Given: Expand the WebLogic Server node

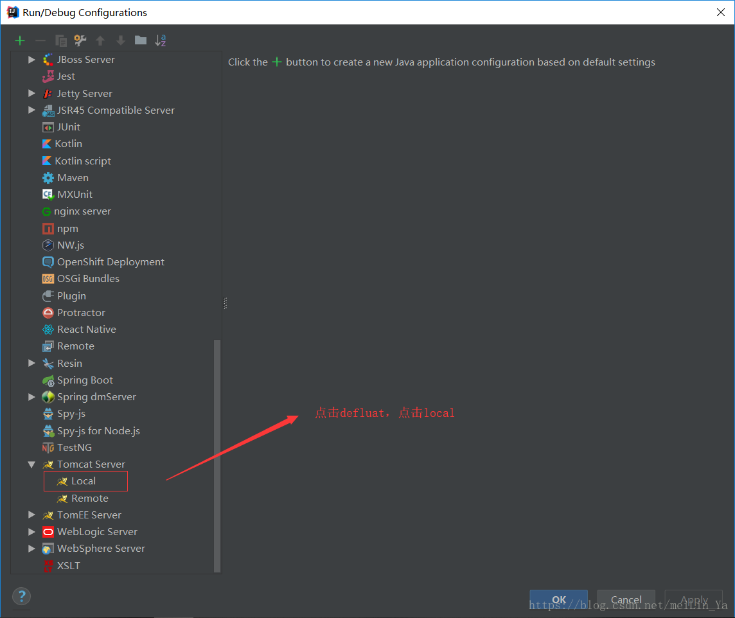Looking at the screenshot, I should (x=31, y=532).
